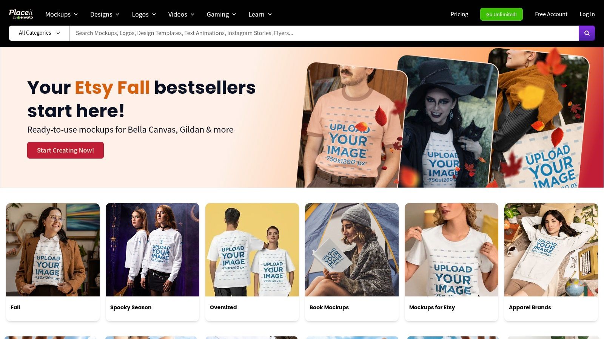Image resolution: width=604 pixels, height=339 pixels.
Task: Click Log In
Action: coord(587,14)
